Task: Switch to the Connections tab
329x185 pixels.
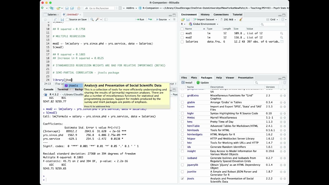Action: tap(221, 15)
